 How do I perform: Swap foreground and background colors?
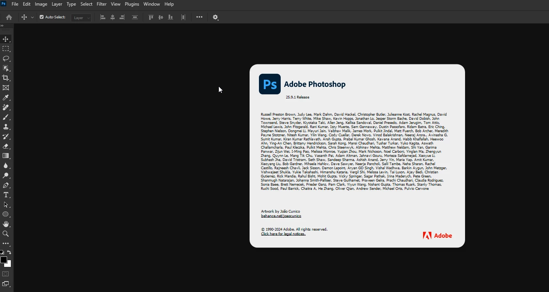(x=9, y=253)
